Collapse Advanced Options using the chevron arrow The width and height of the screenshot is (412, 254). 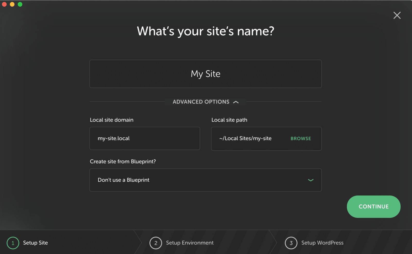tap(236, 102)
